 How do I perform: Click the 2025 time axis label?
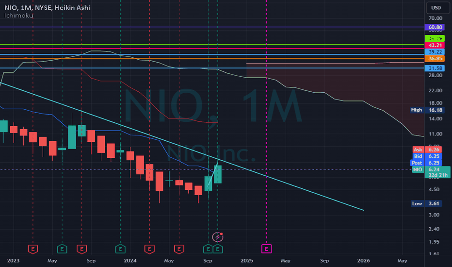click(x=247, y=261)
